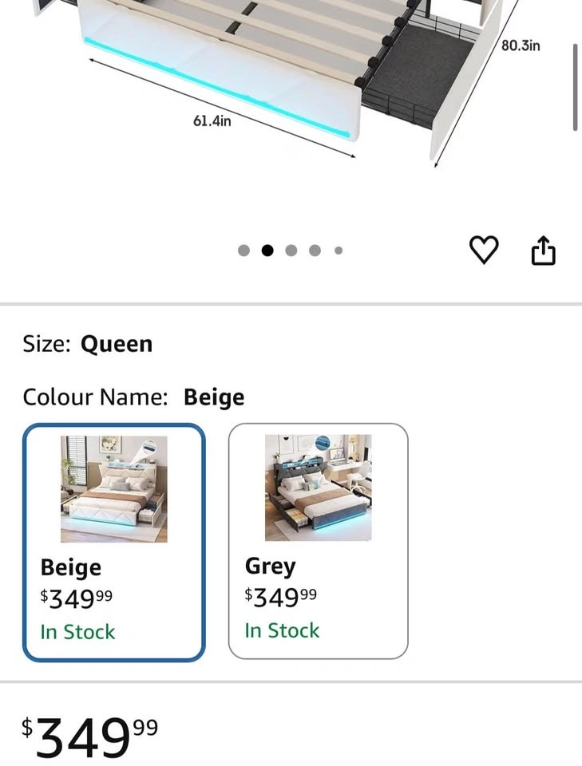This screenshot has height=766, width=582.
Task: Choose the Grey colour option card
Action: pos(318,541)
